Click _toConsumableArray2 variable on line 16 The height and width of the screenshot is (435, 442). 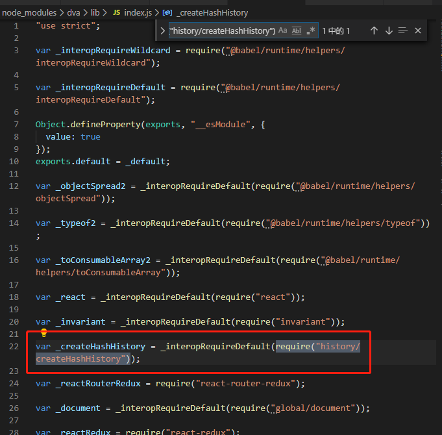point(103,260)
